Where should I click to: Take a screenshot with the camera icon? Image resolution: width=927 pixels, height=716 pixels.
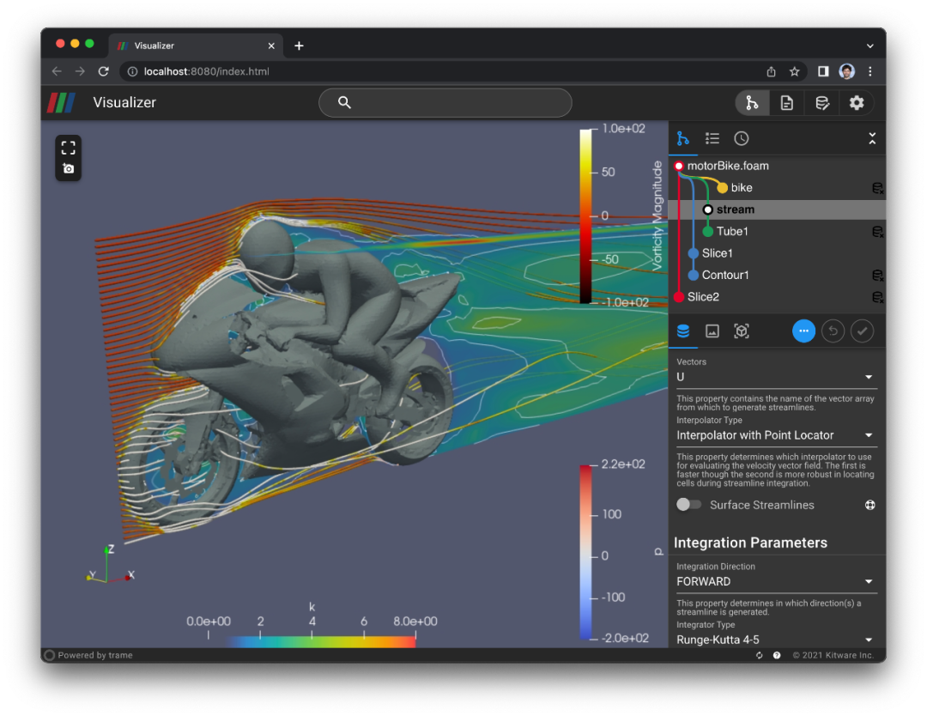click(69, 169)
